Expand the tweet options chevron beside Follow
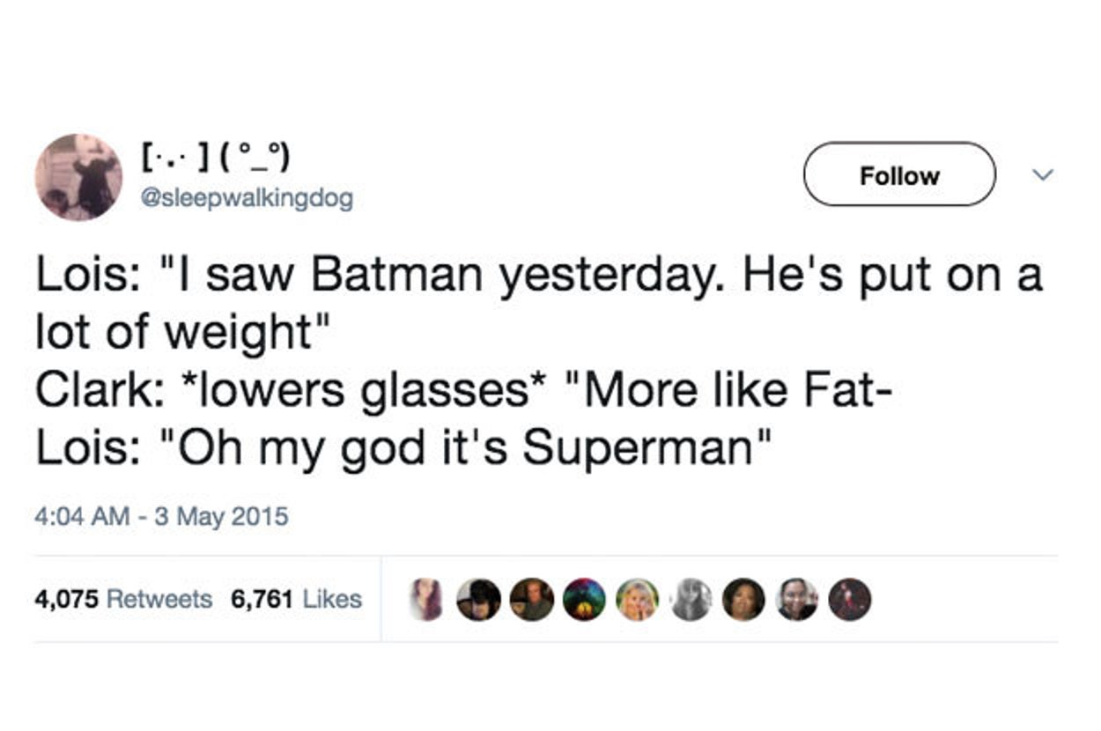Image resolution: width=1101 pixels, height=731 pixels. click(1042, 176)
